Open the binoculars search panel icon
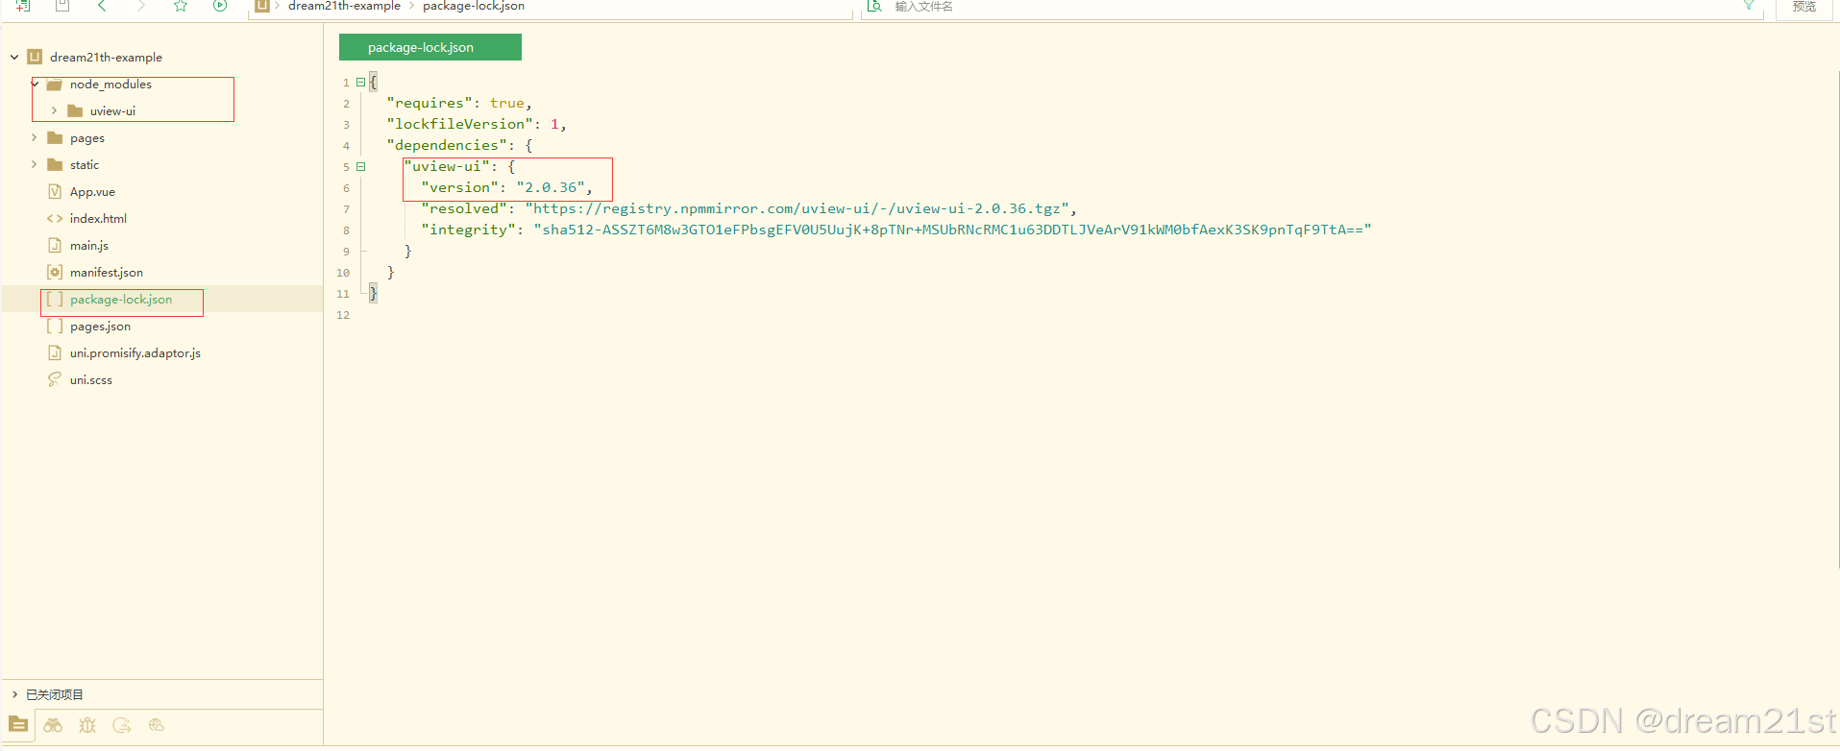The width and height of the screenshot is (1840, 751). 53,725
